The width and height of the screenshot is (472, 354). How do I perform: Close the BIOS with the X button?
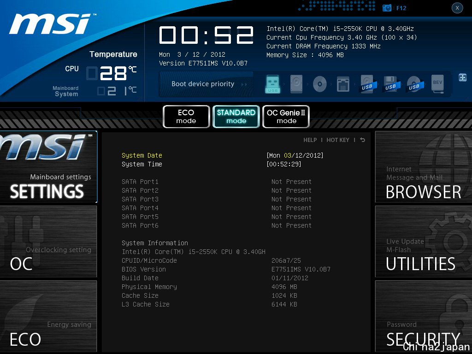tap(457, 8)
